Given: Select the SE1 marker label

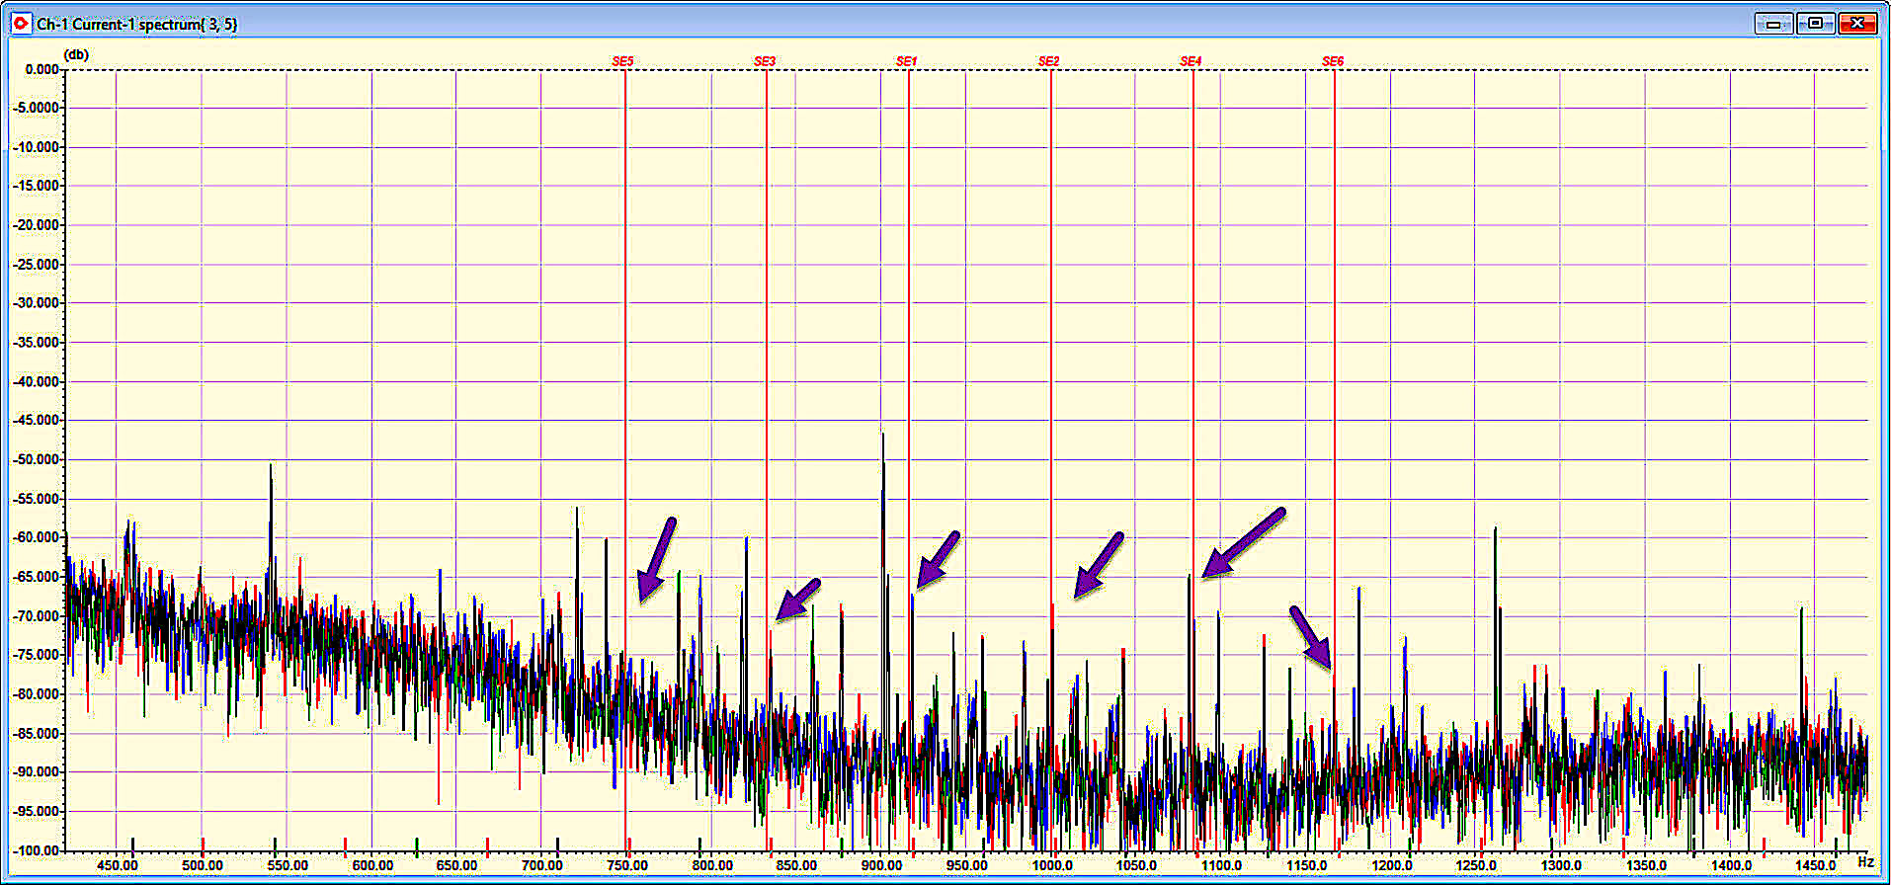Looking at the screenshot, I should click(906, 61).
